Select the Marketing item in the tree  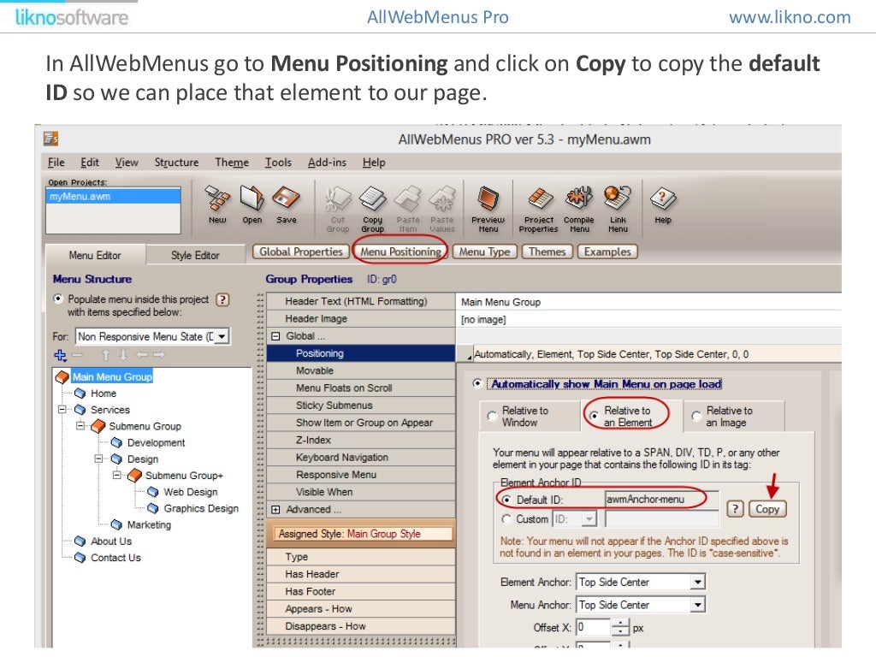click(x=149, y=524)
